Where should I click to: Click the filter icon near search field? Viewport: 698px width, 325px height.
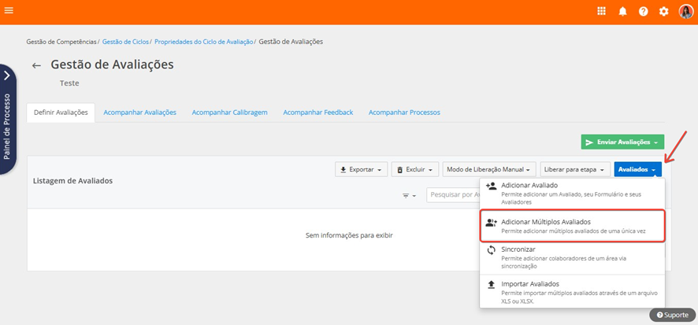410,195
